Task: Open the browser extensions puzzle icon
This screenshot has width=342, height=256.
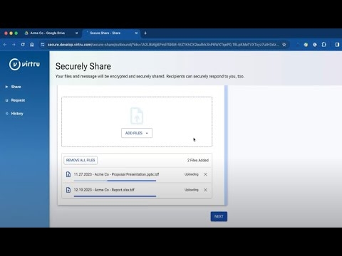Action: (324, 45)
